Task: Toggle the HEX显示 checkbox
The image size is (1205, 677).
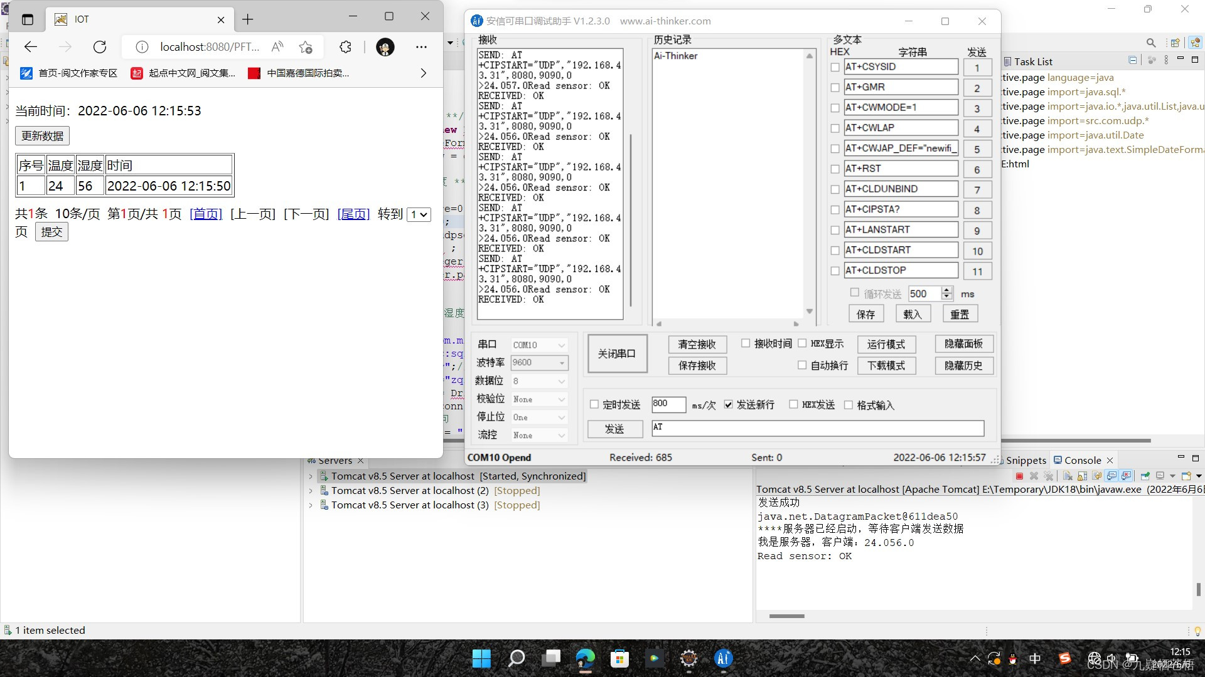Action: click(802, 344)
